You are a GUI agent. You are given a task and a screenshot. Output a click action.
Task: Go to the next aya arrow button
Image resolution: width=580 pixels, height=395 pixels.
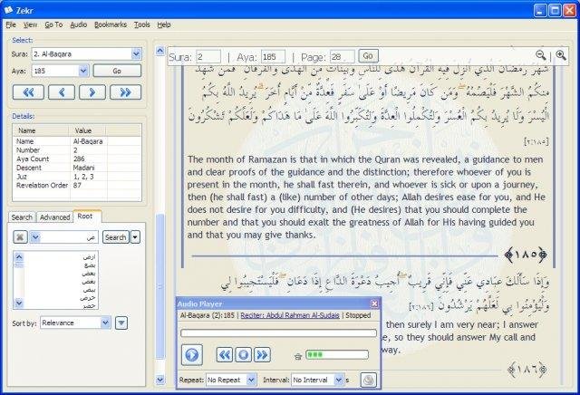point(92,92)
